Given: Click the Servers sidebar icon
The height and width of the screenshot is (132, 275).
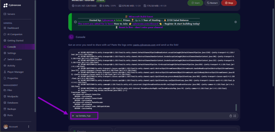Looking at the screenshot, I should (x=5, y=14).
